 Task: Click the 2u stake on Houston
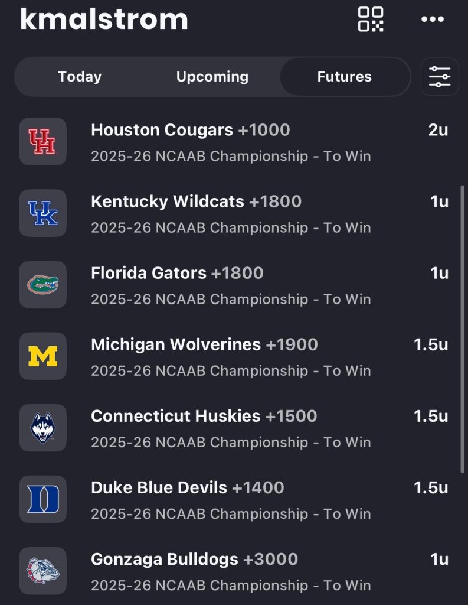coord(438,131)
